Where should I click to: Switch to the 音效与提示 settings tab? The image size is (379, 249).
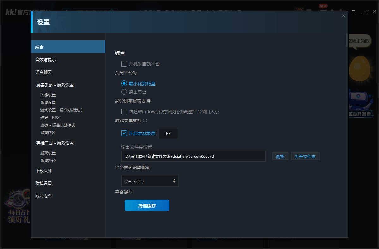45,59
